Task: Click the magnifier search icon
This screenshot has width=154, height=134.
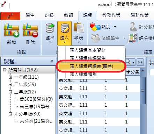Action: 129,62
